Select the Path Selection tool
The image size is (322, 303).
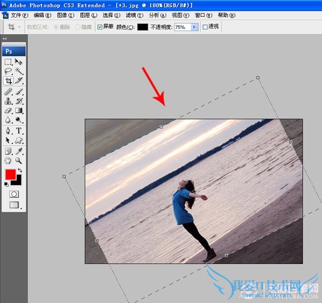(8, 141)
